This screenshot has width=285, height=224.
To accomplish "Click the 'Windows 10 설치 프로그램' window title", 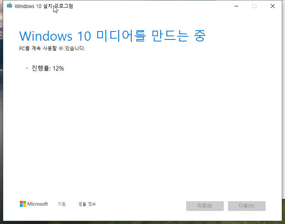I will [x=44, y=6].
